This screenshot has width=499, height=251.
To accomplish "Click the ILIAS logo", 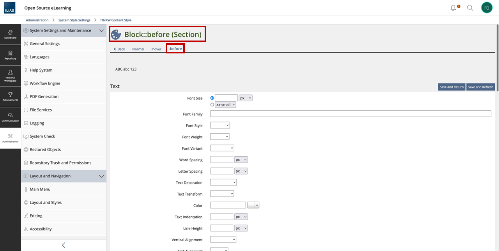I will (10, 8).
